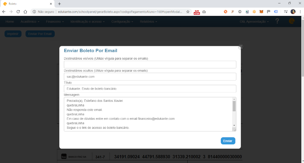304x163 pixels.
Task: Click the Gmail checker extension icon
Action: 196,12
